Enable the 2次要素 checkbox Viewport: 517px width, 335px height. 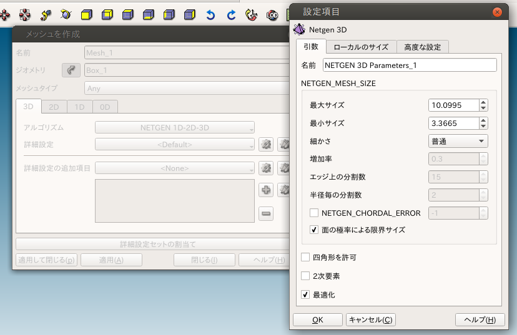tap(305, 276)
